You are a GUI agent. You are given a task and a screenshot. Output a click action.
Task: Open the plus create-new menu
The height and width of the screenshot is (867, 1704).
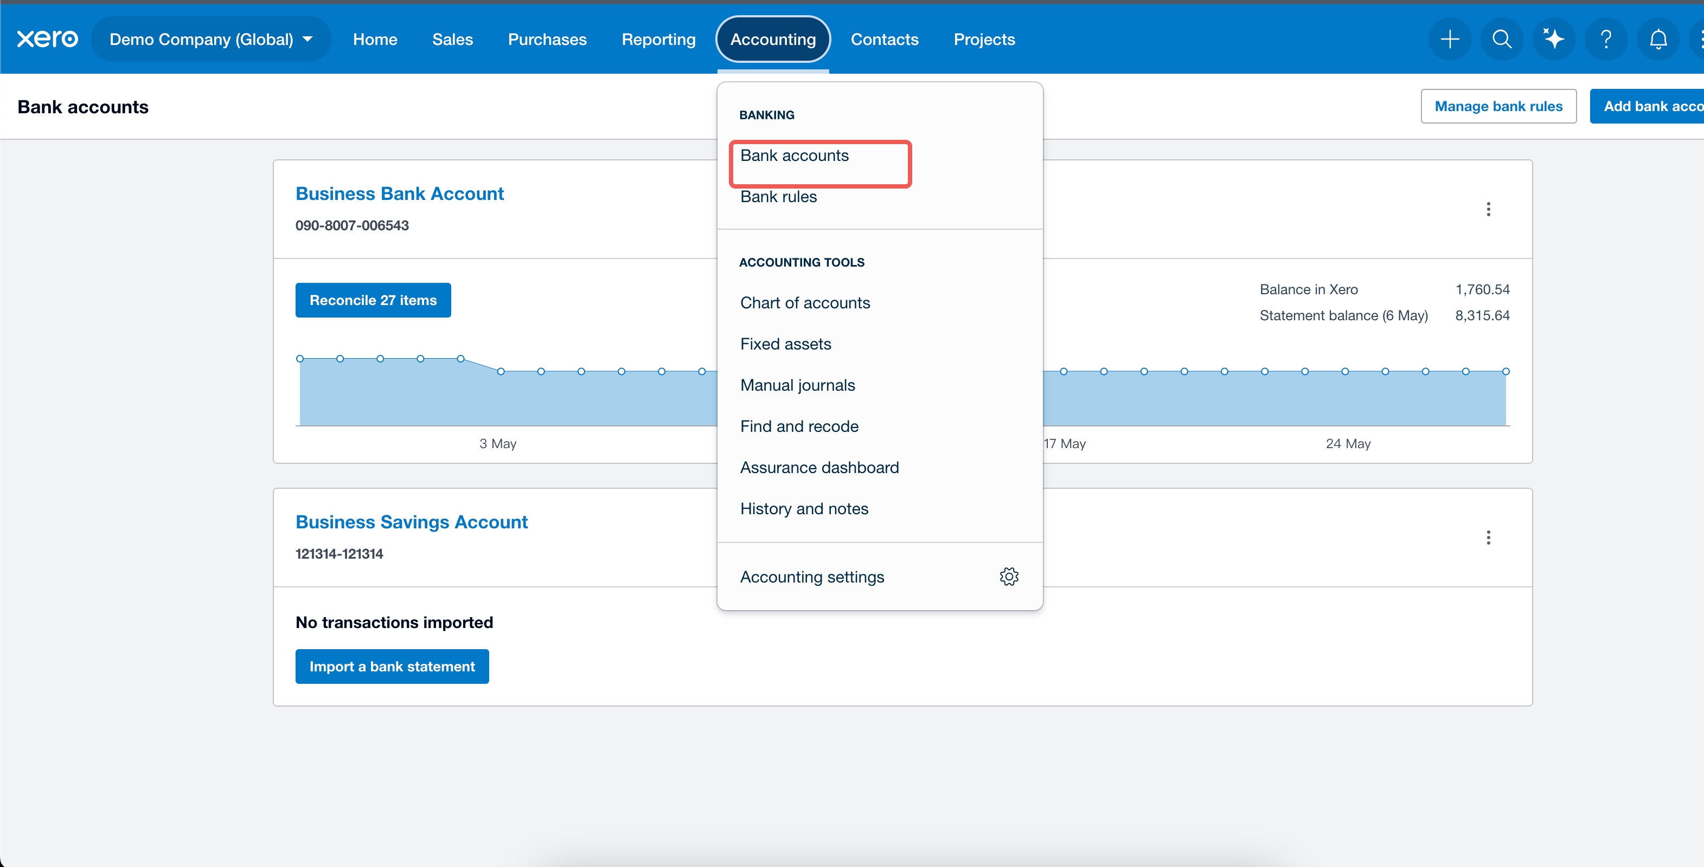pos(1449,39)
